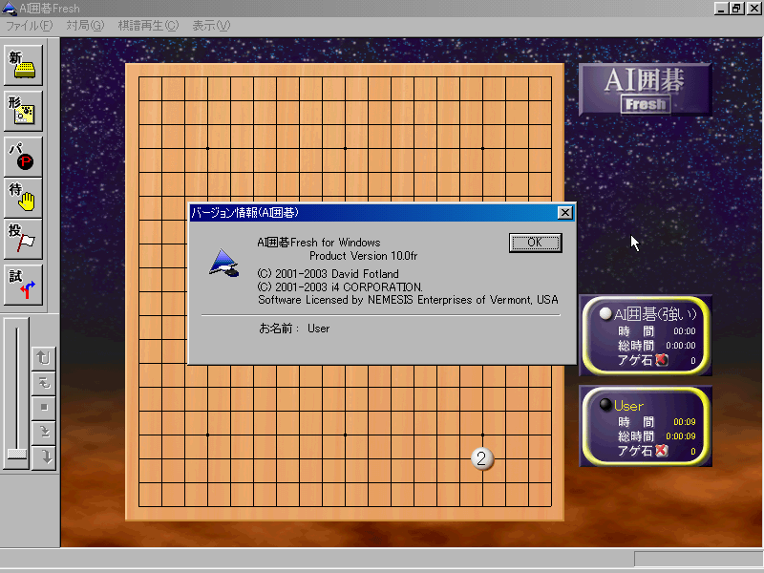Open the ファイル(F) menu
The image size is (764, 573).
(29, 26)
